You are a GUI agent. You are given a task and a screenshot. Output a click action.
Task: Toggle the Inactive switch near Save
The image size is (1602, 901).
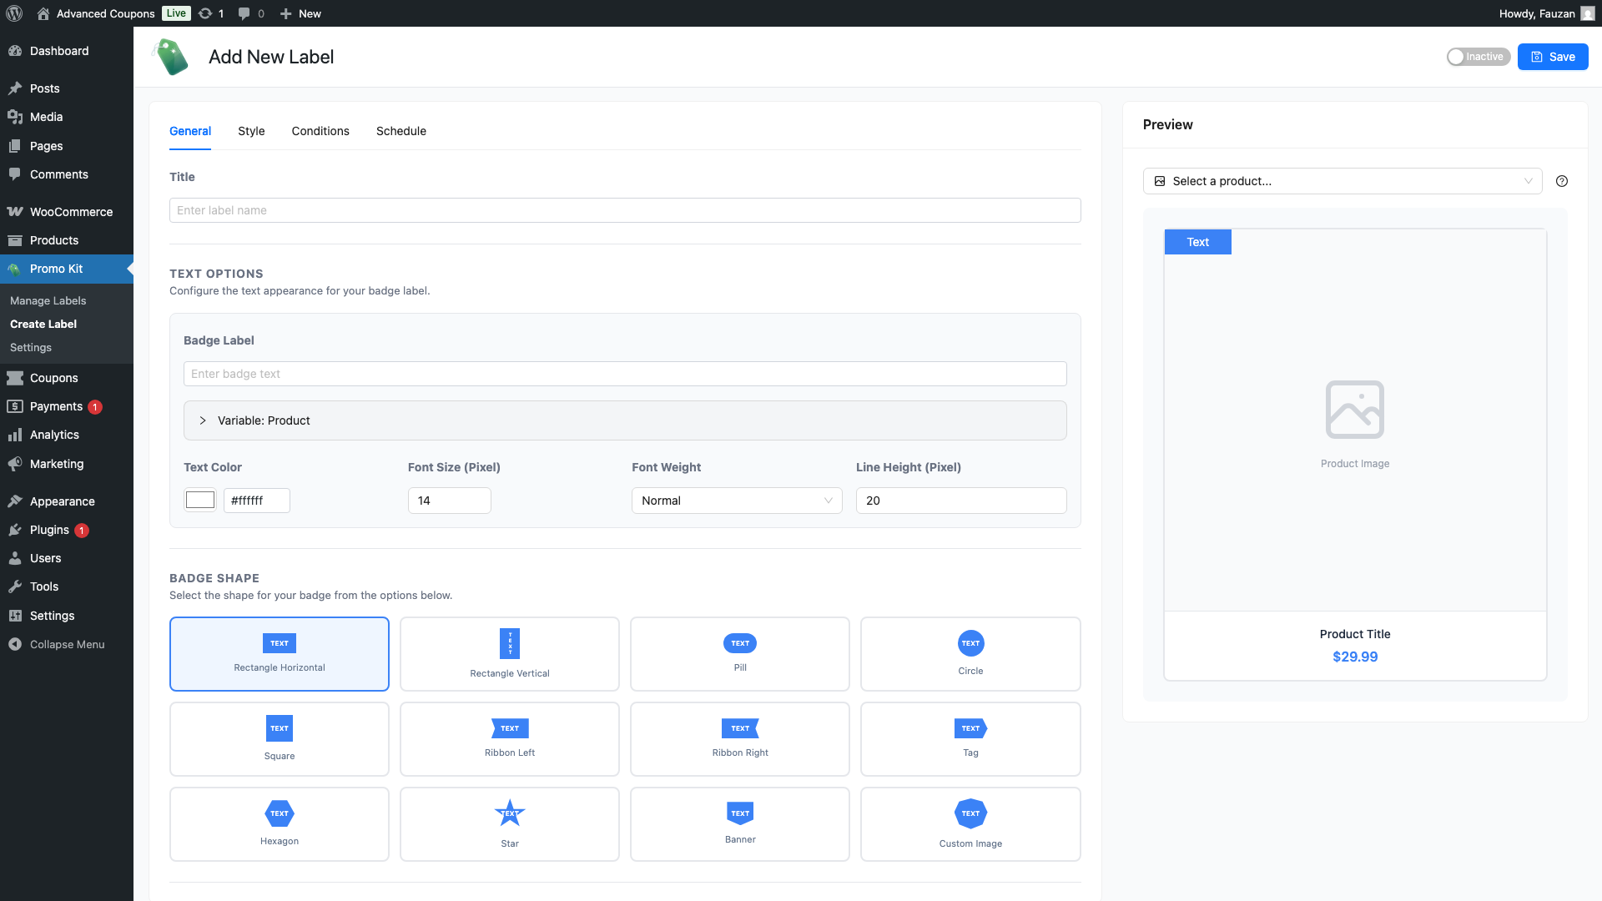tap(1478, 56)
